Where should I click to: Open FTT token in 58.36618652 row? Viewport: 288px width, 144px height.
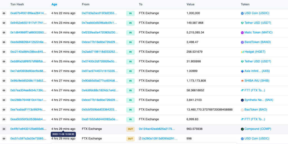[255, 90]
